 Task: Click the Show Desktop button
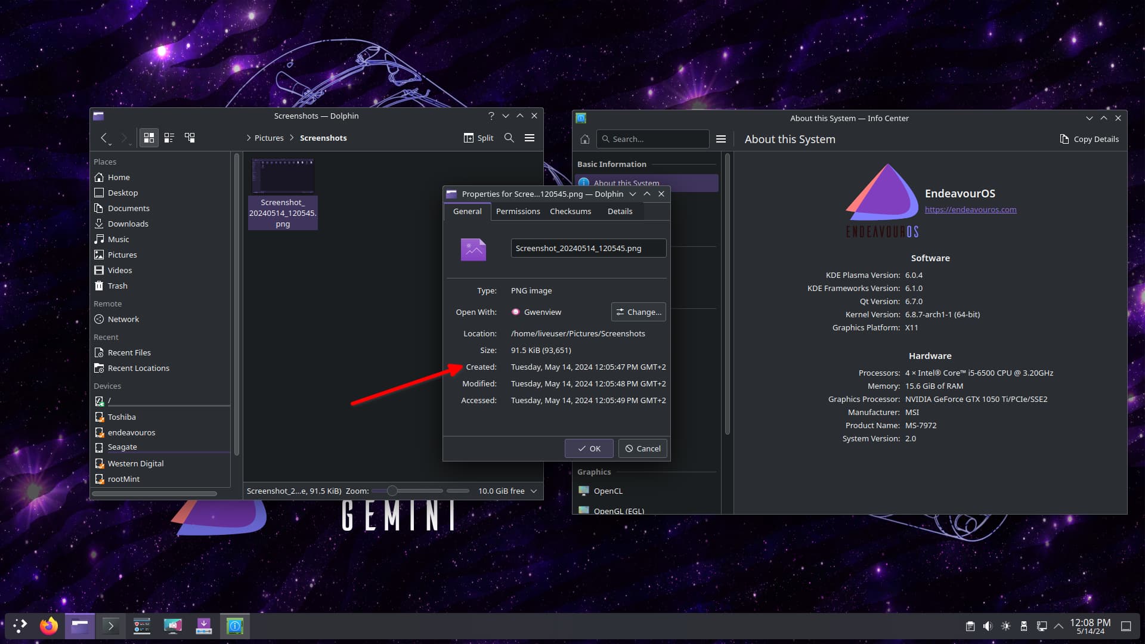1126,626
